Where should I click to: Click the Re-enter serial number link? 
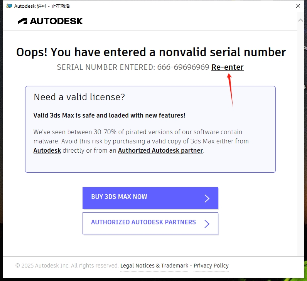pyautogui.click(x=228, y=67)
